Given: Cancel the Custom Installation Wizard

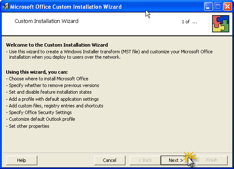Looking at the screenshot, I should click(x=110, y=160).
